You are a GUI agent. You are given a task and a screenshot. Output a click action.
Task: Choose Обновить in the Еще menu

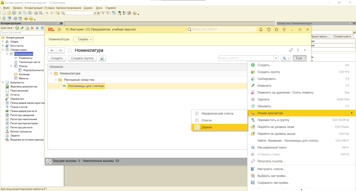tap(302, 106)
